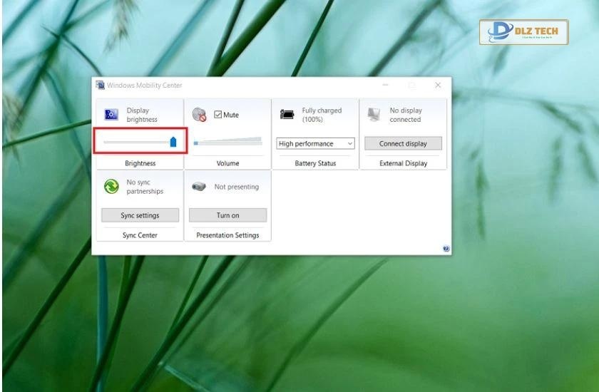This screenshot has width=599, height=392.
Task: Click the brightness slider thumb
Action: pyautogui.click(x=173, y=143)
